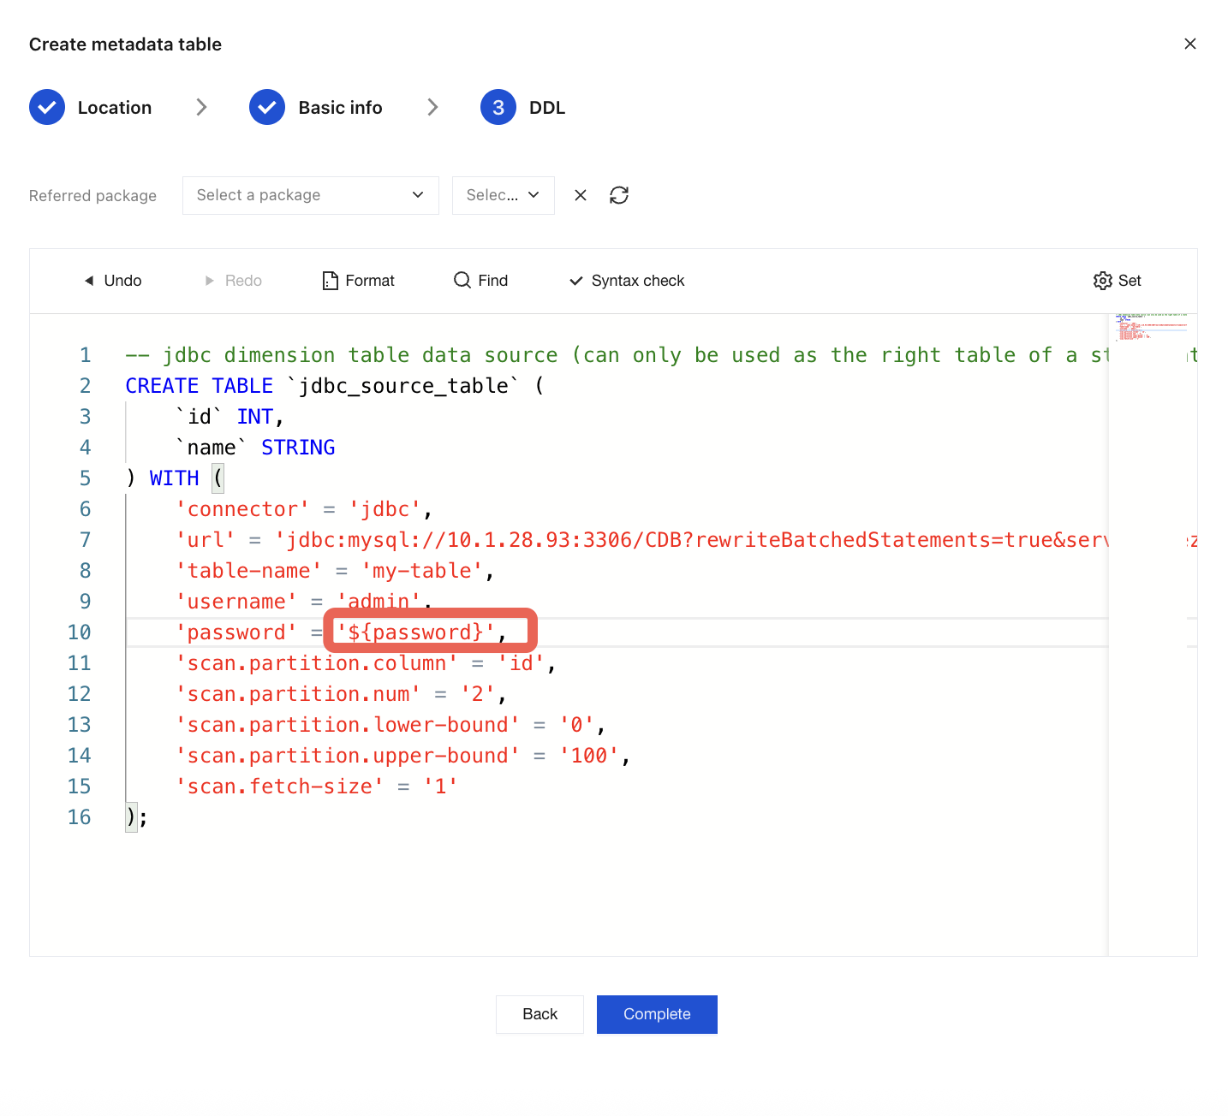Image resolution: width=1228 pixels, height=1116 pixels.
Task: Click the DDL step number 3 icon
Action: coord(498,107)
